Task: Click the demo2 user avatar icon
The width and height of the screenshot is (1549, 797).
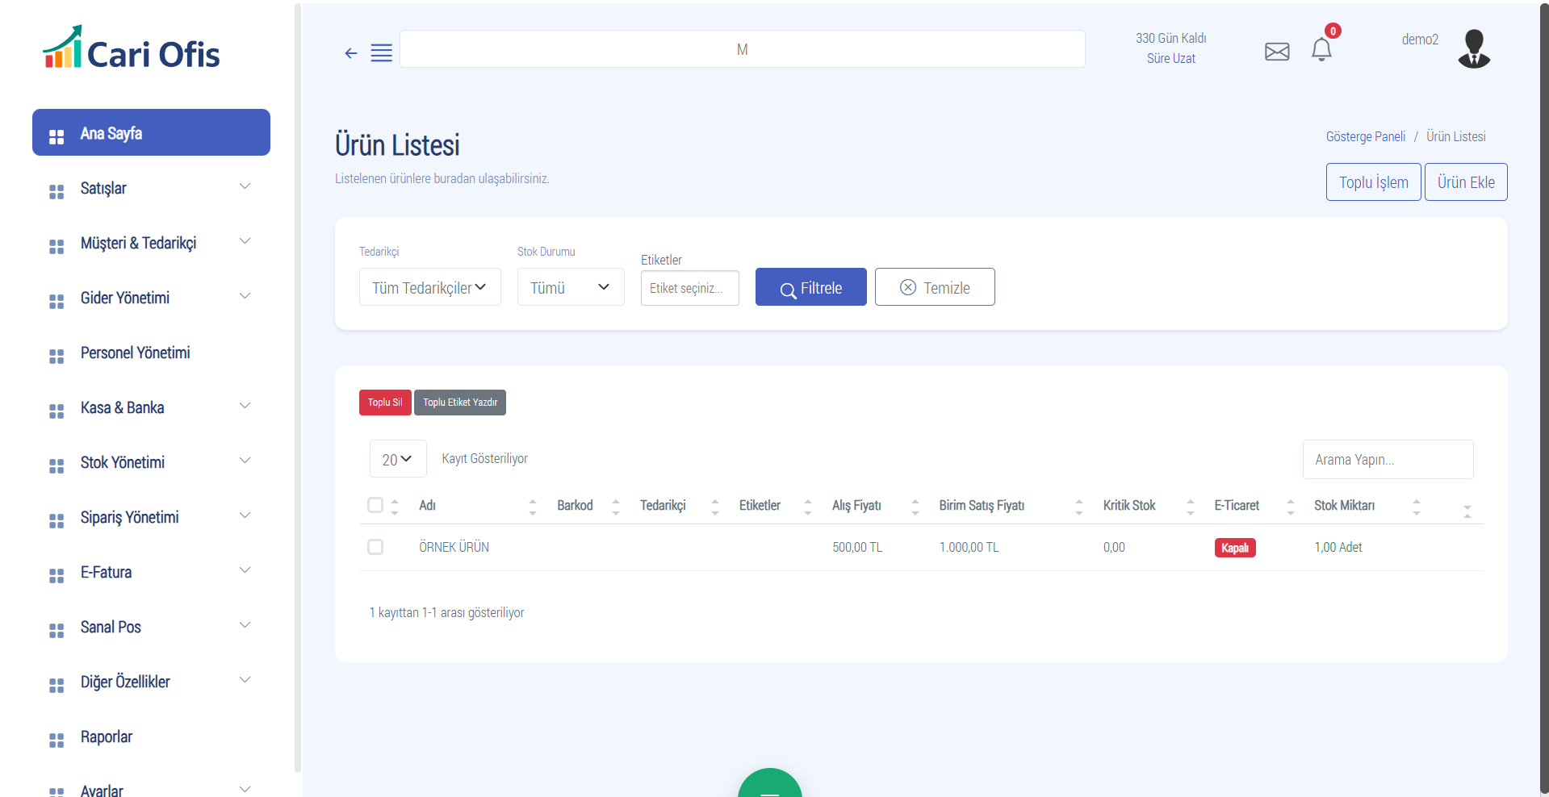Action: pyautogui.click(x=1473, y=49)
